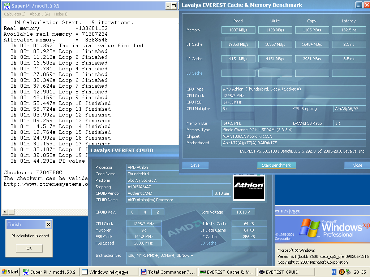The height and width of the screenshot is (277, 370).
Task: Open the Calculate(C) menu in Super PI
Action: click(x=14, y=14)
